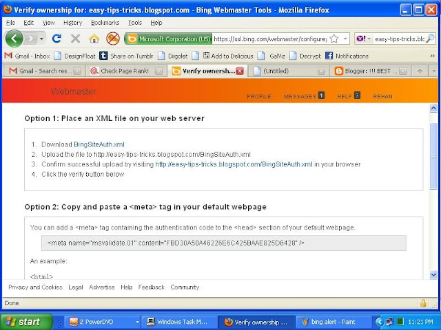The image size is (441, 330).
Task: Click the orange blocked-sign toolbar icon
Action: (113, 38)
